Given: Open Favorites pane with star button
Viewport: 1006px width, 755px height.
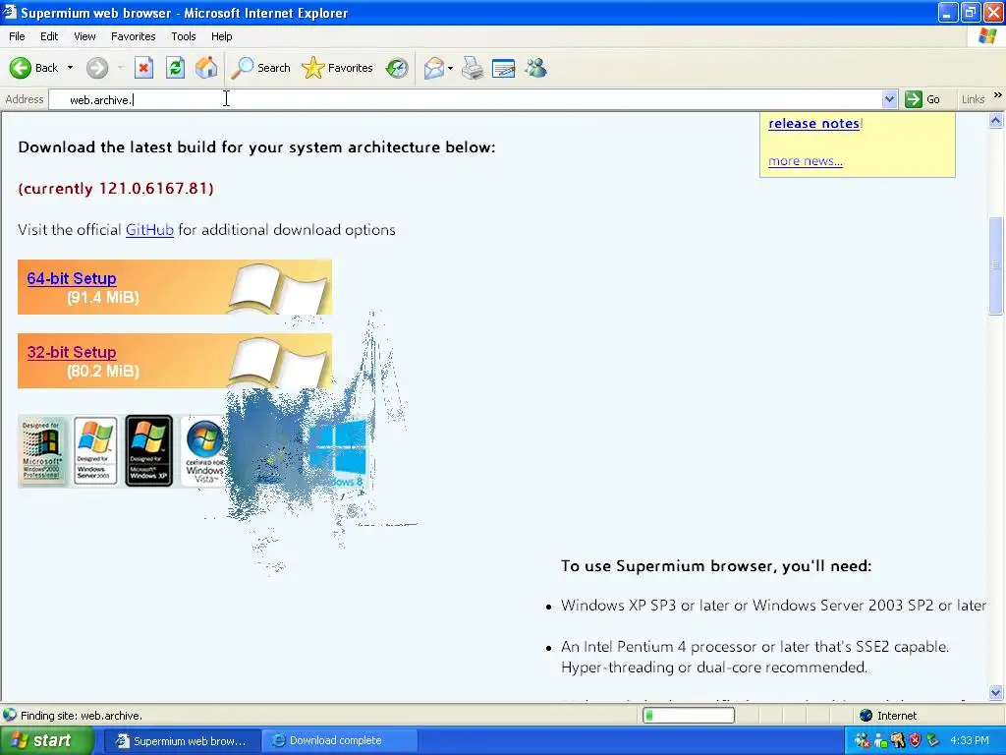Looking at the screenshot, I should pyautogui.click(x=338, y=68).
